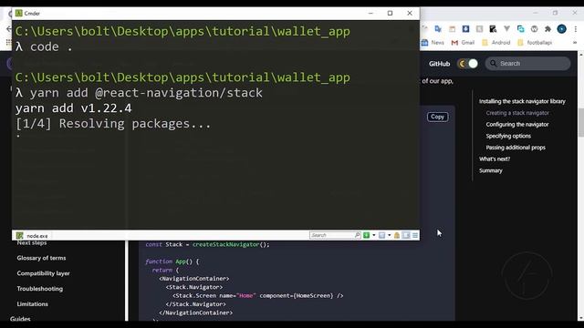Go to 'Installing the stack navigator library' section
Image resolution: width=584 pixels, height=328 pixels.
coord(522,101)
